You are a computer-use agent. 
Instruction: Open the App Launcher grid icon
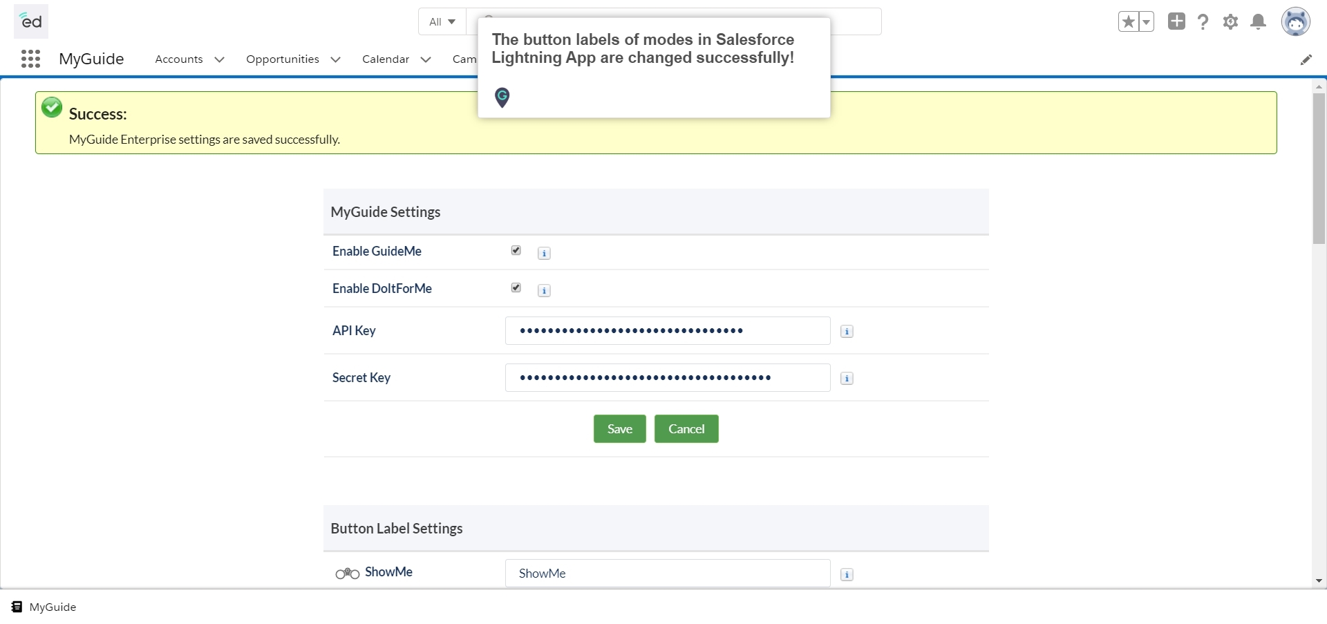[30, 59]
